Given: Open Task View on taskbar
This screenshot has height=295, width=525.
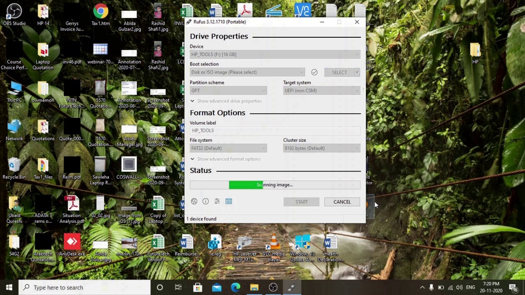Looking at the screenshot, I should (178, 287).
